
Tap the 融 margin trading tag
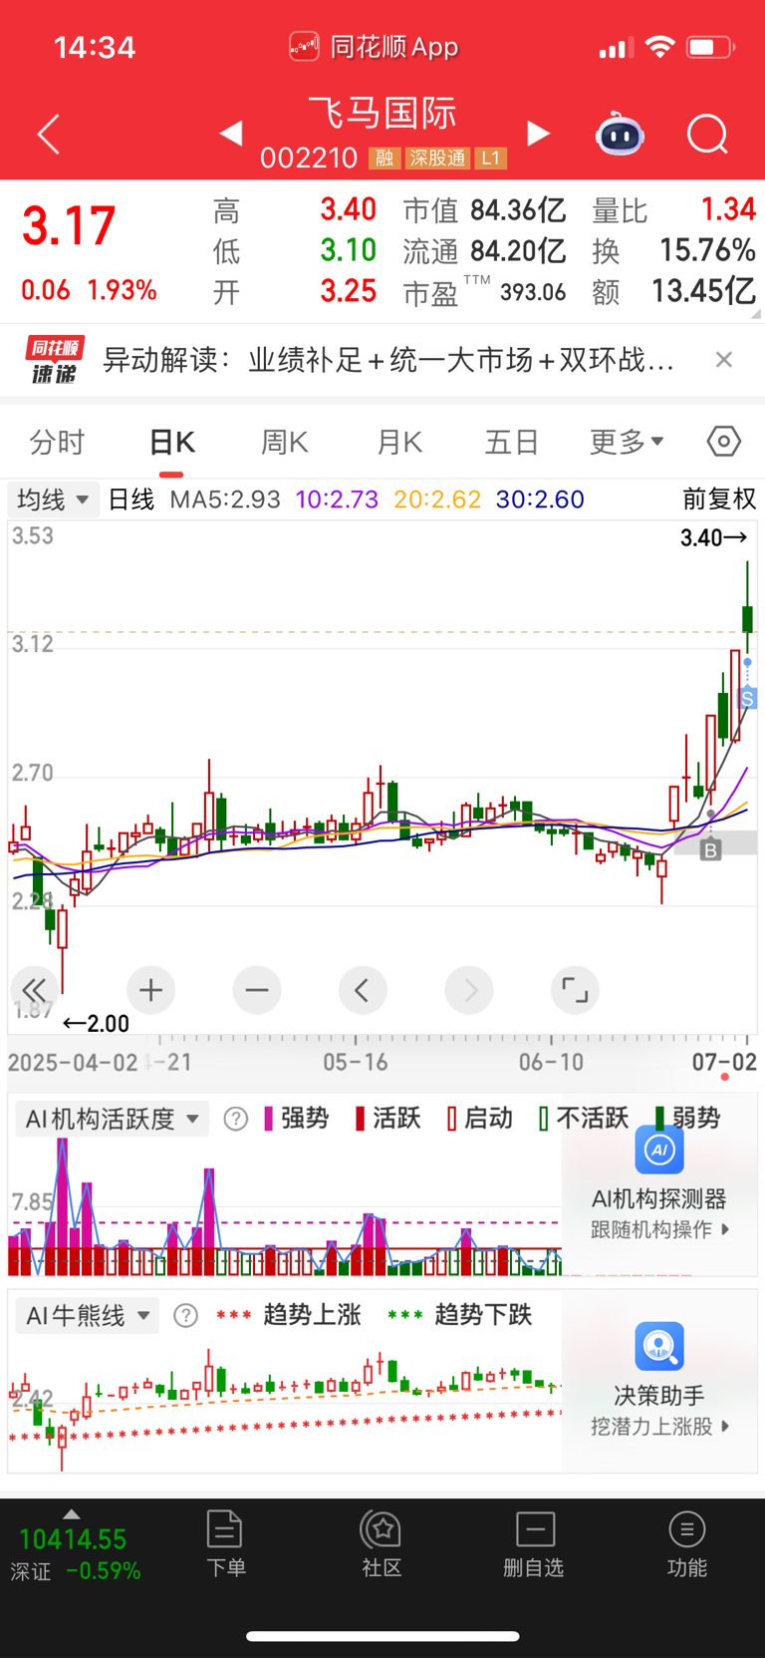click(x=383, y=159)
